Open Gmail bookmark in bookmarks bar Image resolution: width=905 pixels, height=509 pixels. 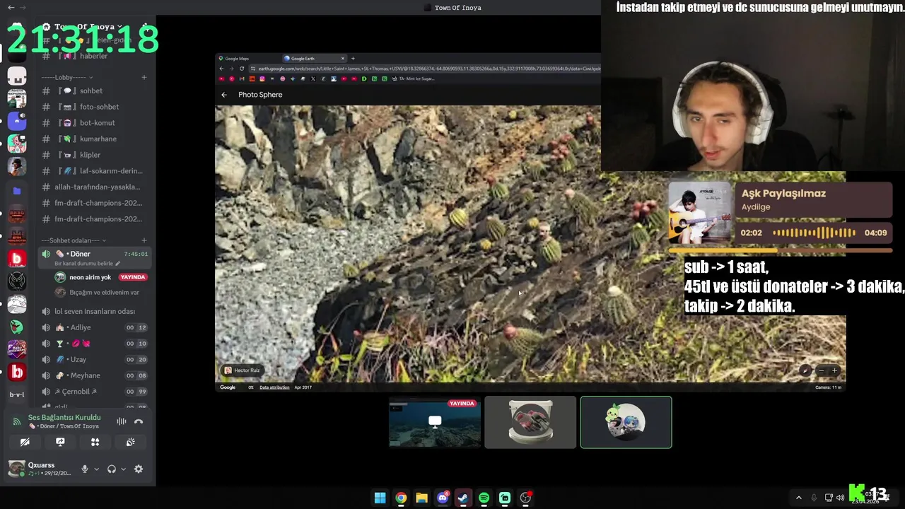tap(242, 78)
